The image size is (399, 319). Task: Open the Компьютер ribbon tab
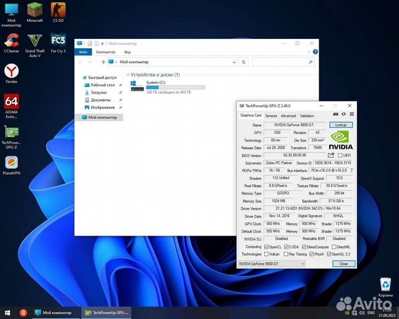pos(106,52)
